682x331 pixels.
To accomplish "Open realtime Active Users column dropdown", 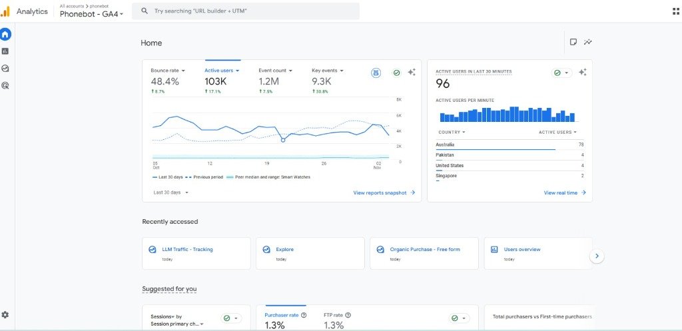I will tap(557, 133).
